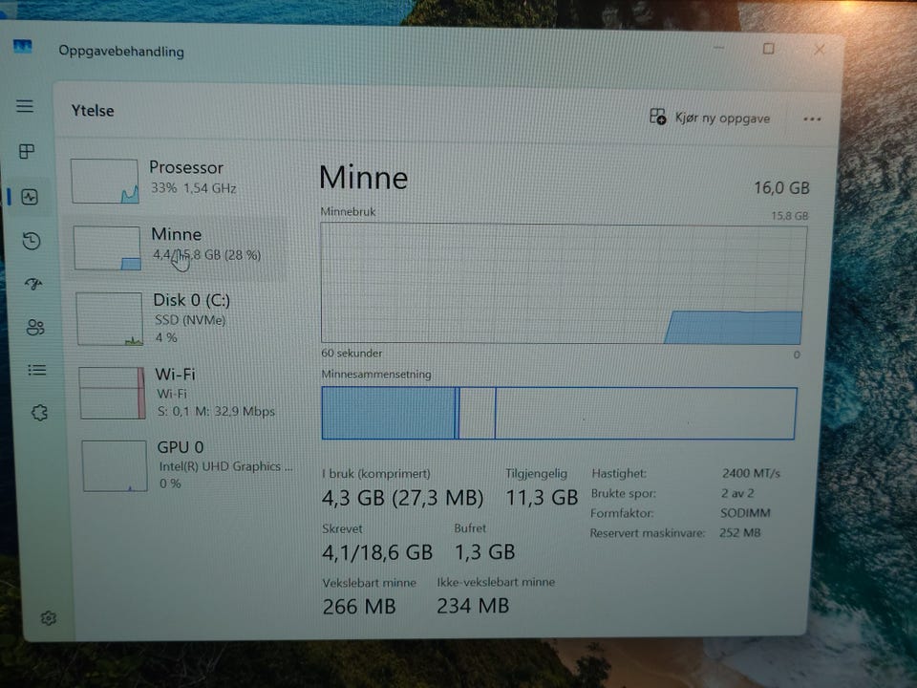917x688 pixels.
Task: Click the '2400 MT/s' speed value
Action: (751, 473)
